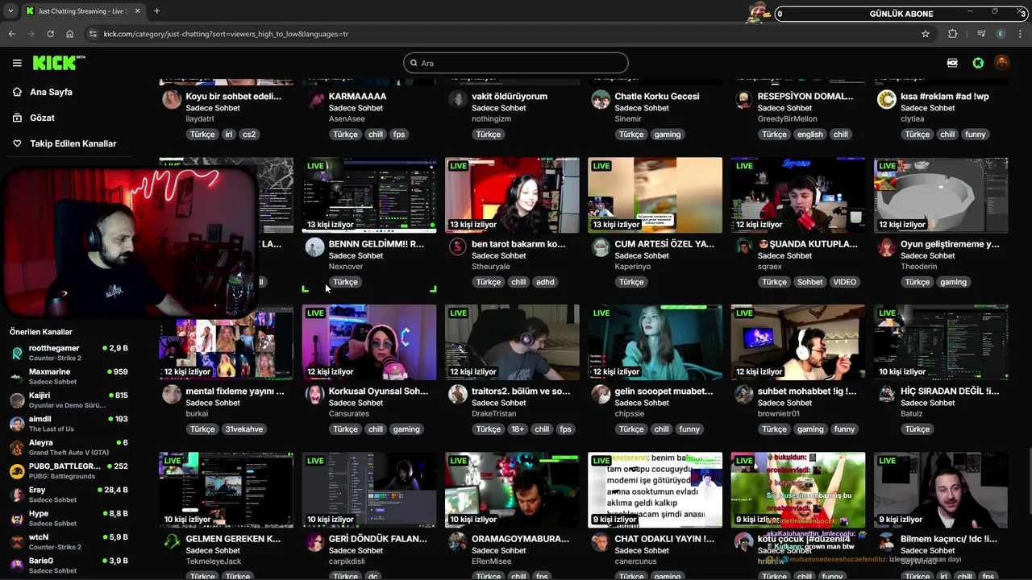
Task: Open the browser extensions puzzle icon
Action: [953, 34]
